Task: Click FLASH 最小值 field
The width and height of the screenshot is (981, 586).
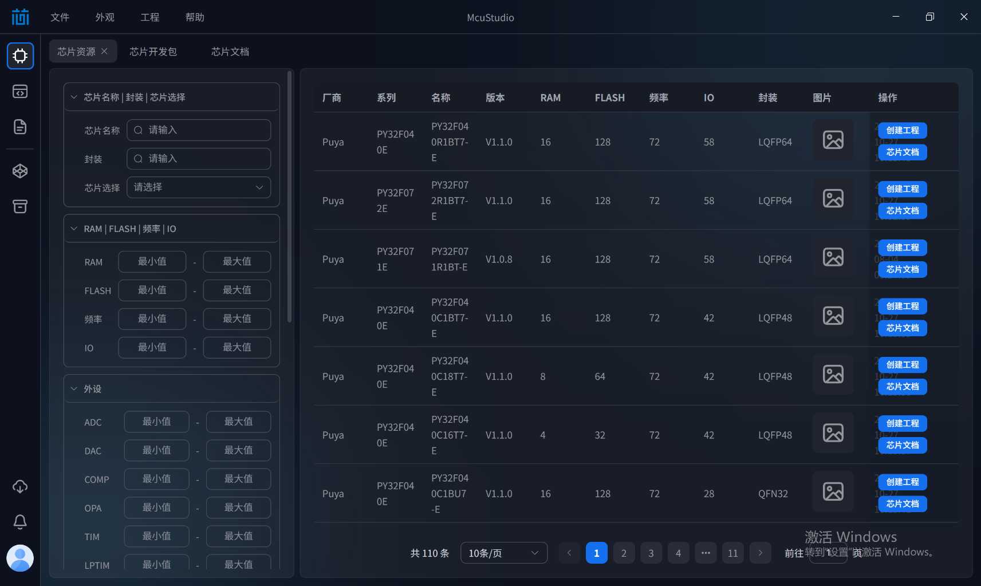Action: [x=152, y=290]
